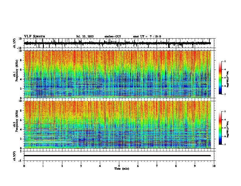This screenshot has height=186, width=241.
Task: Click the '-7' value on ch.2 colorbar
Action: (225, 145)
